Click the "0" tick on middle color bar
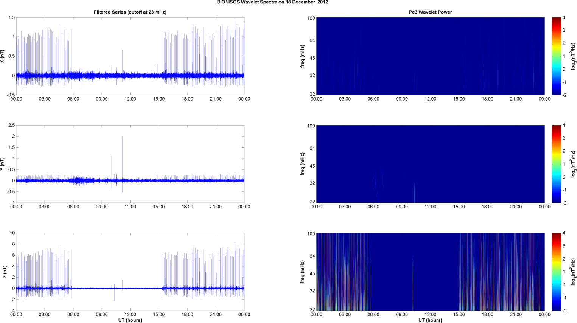The width and height of the screenshot is (577, 323). click(x=564, y=177)
